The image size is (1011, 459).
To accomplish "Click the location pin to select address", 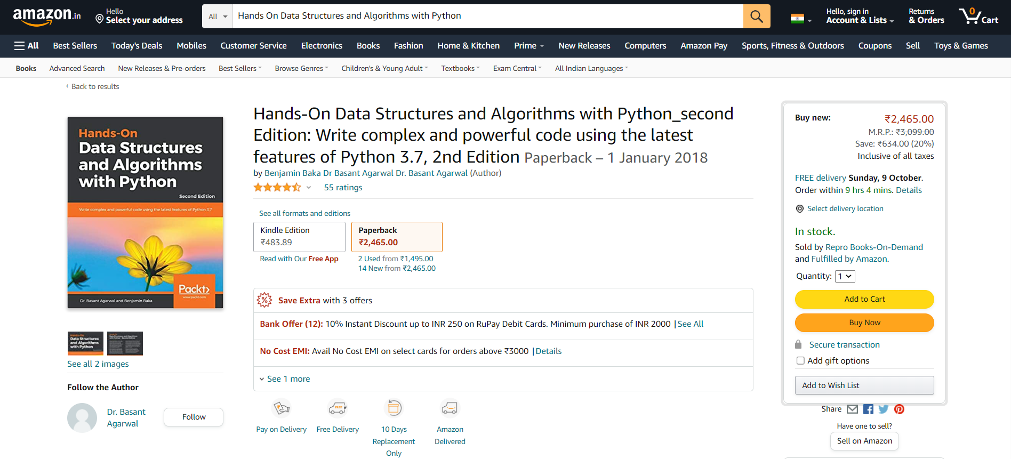I will tap(99, 19).
